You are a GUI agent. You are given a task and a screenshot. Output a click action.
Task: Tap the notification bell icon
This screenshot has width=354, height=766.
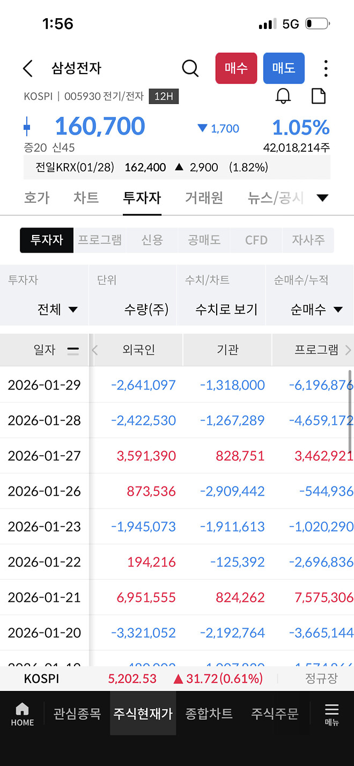(x=284, y=95)
